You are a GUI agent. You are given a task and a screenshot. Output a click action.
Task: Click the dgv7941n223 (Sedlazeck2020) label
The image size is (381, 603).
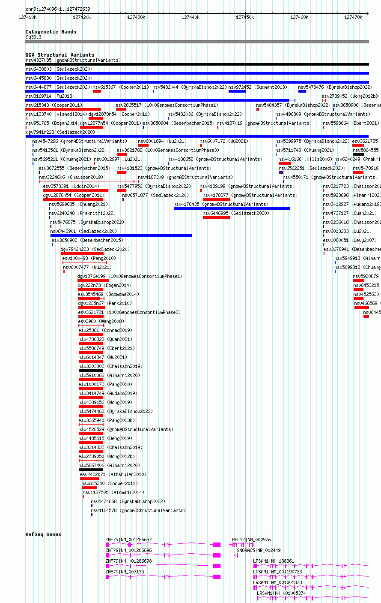pyautogui.click(x=60, y=132)
